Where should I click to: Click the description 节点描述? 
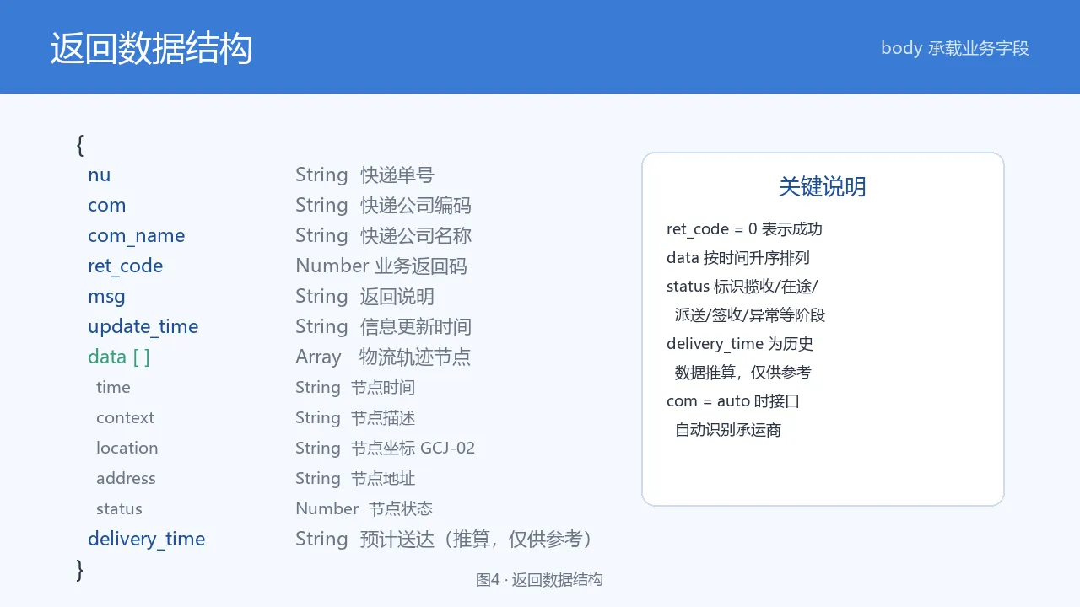383,418
